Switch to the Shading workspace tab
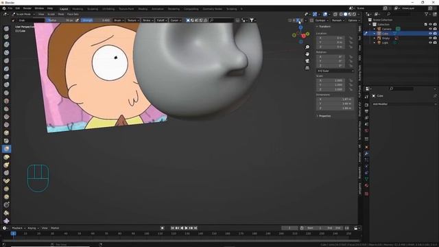 (x=143, y=9)
